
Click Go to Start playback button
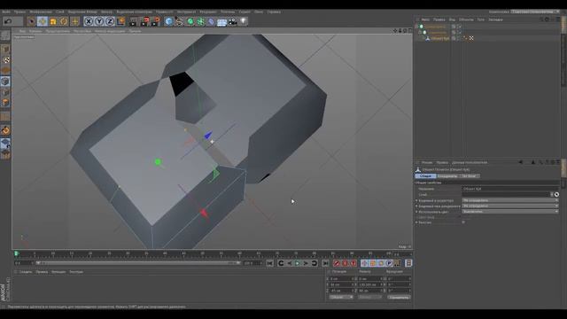click(x=269, y=263)
